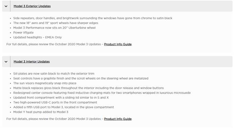Click the 18" aero and 19" sport wheels bullet

coord(55,23)
